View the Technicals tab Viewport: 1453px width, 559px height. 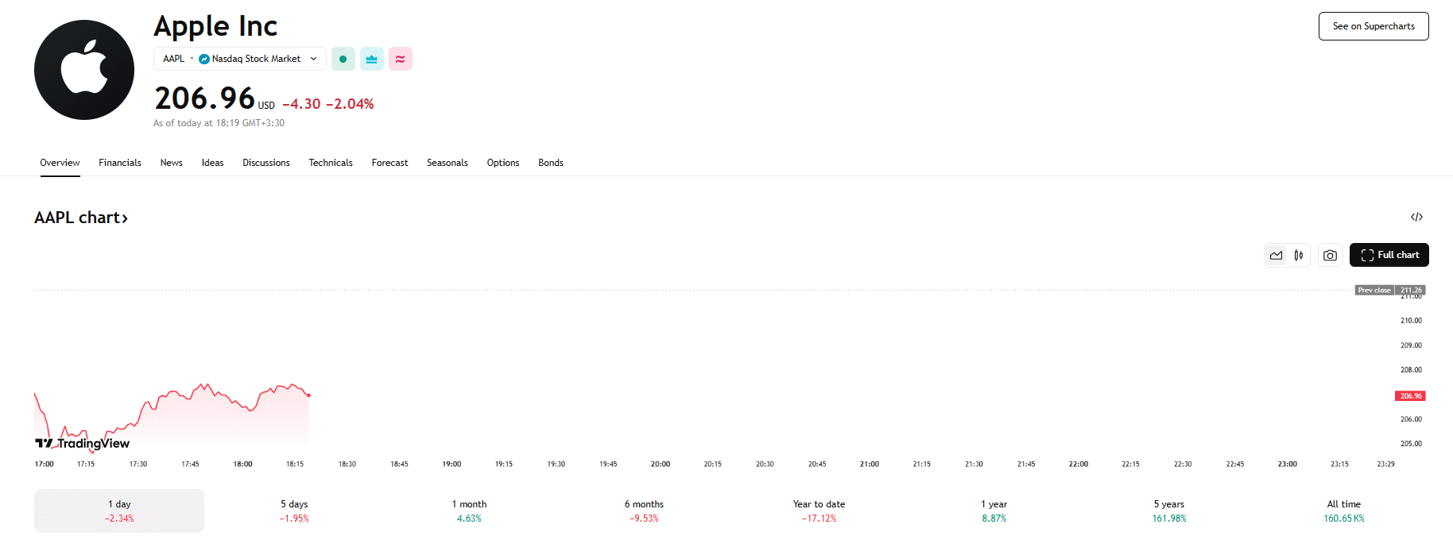(x=331, y=163)
